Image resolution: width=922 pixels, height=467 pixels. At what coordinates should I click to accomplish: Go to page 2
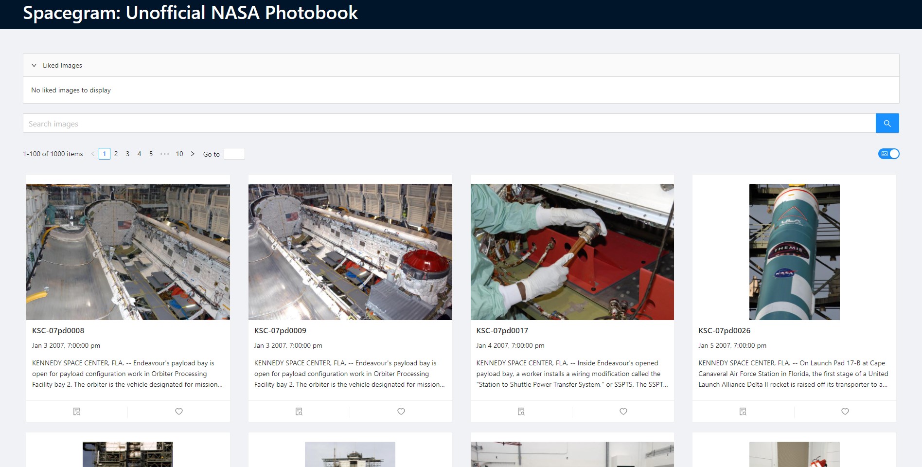[x=116, y=154]
